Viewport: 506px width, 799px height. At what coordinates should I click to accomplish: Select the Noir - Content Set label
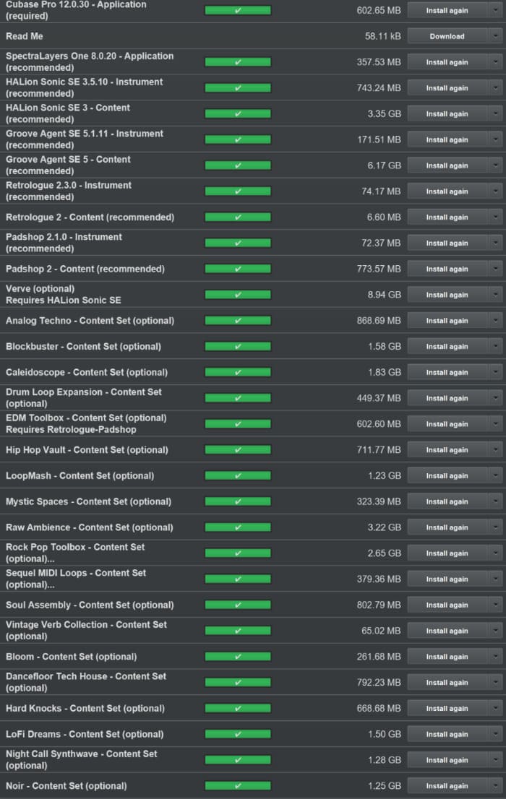click(67, 786)
